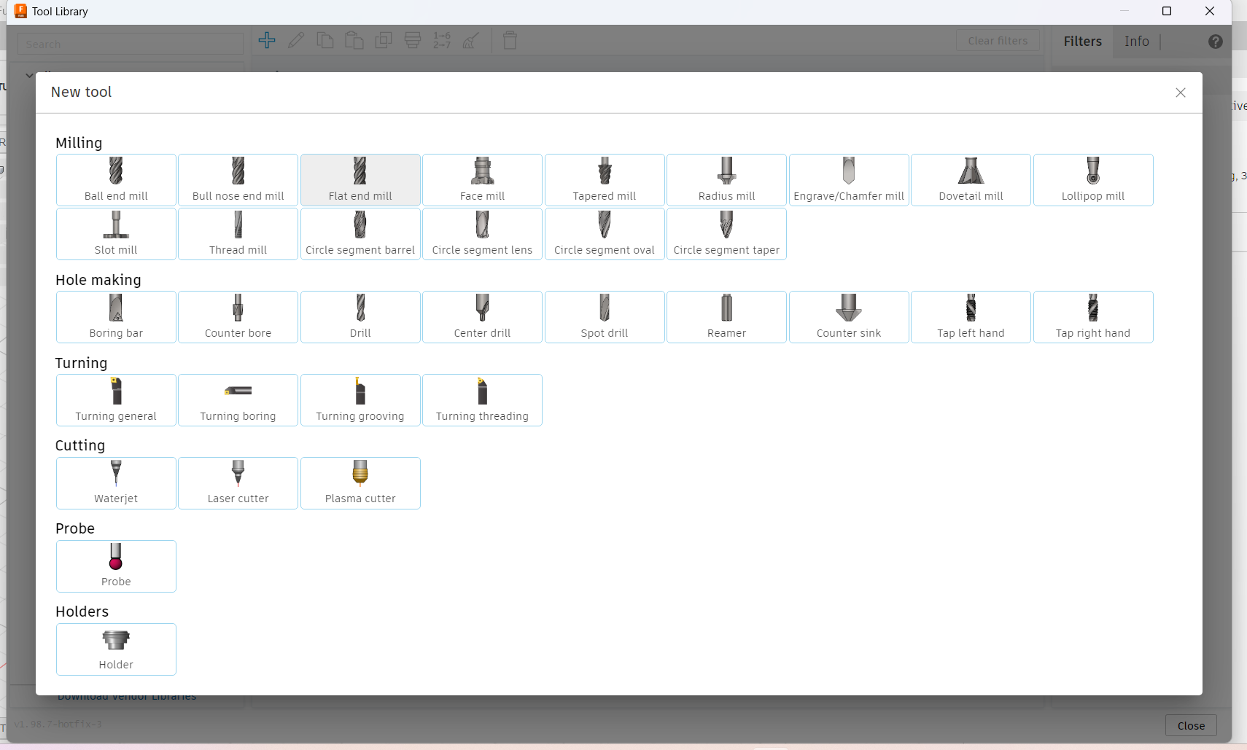Screen dimensions: 1247x750
Task: Pick Circle segment oval tool
Action: 605,234
